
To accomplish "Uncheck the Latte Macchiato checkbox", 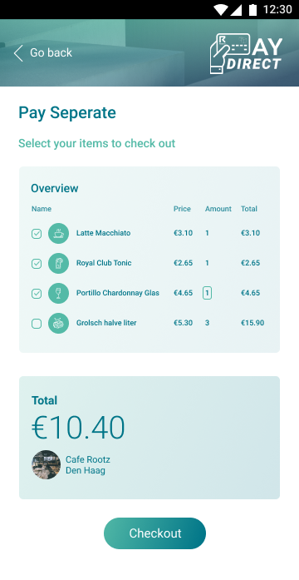I will click(x=37, y=234).
